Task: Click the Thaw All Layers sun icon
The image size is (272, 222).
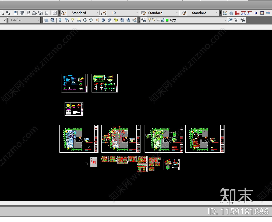Action: pos(97,20)
